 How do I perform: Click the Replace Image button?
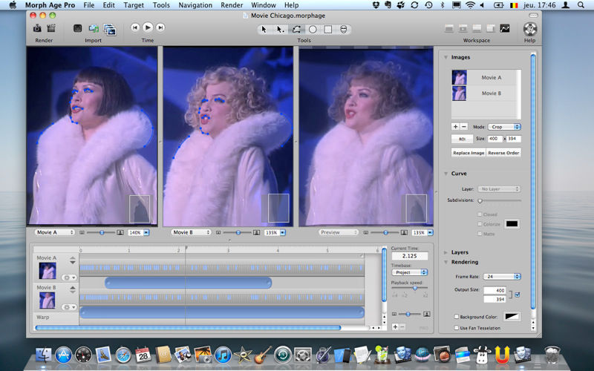coord(469,153)
